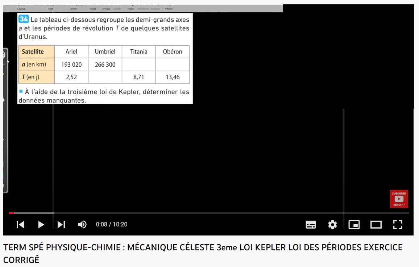Image resolution: width=419 pixels, height=267 pixels.
Task: Click the S'abonner subscribe watermark
Action: pyautogui.click(x=399, y=199)
